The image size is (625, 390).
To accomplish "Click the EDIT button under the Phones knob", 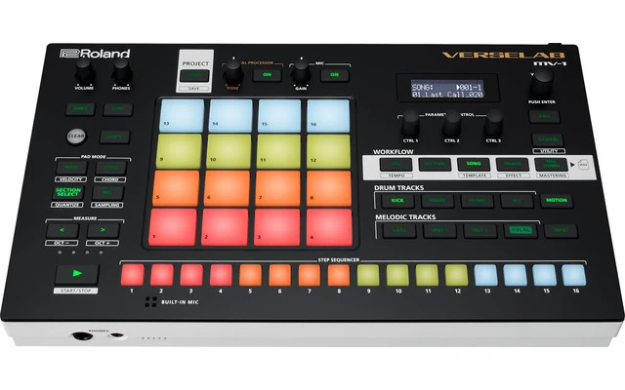I will point(118,109).
